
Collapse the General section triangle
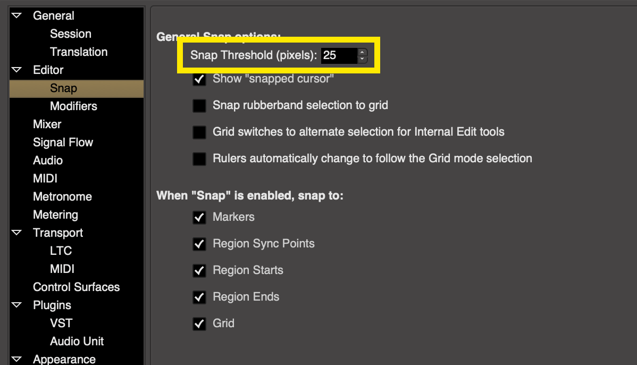click(x=17, y=16)
